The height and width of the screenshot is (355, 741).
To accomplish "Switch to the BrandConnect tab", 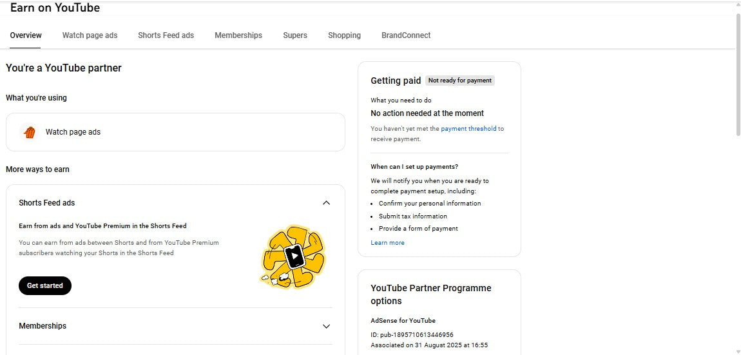I will 406,35.
